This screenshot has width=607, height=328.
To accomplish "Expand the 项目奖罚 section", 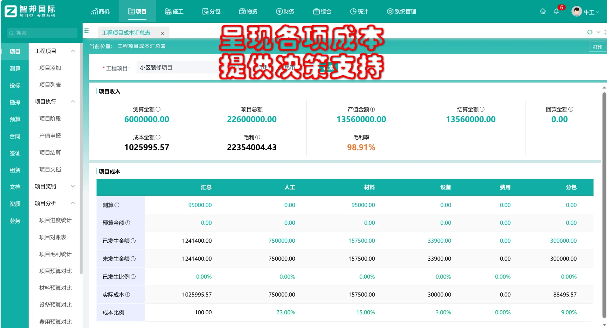I will (x=73, y=186).
